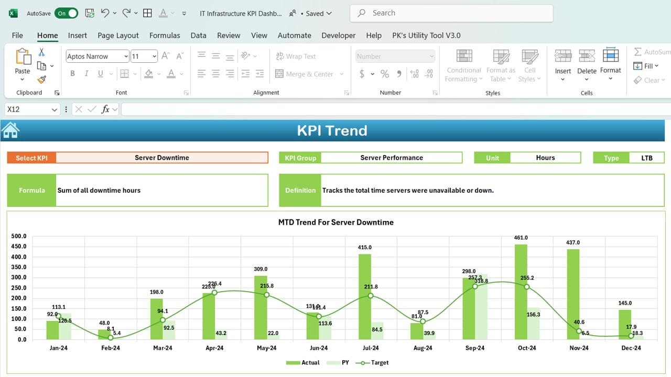Toggle Italic formatting
This screenshot has width=671, height=377.
tap(86, 74)
